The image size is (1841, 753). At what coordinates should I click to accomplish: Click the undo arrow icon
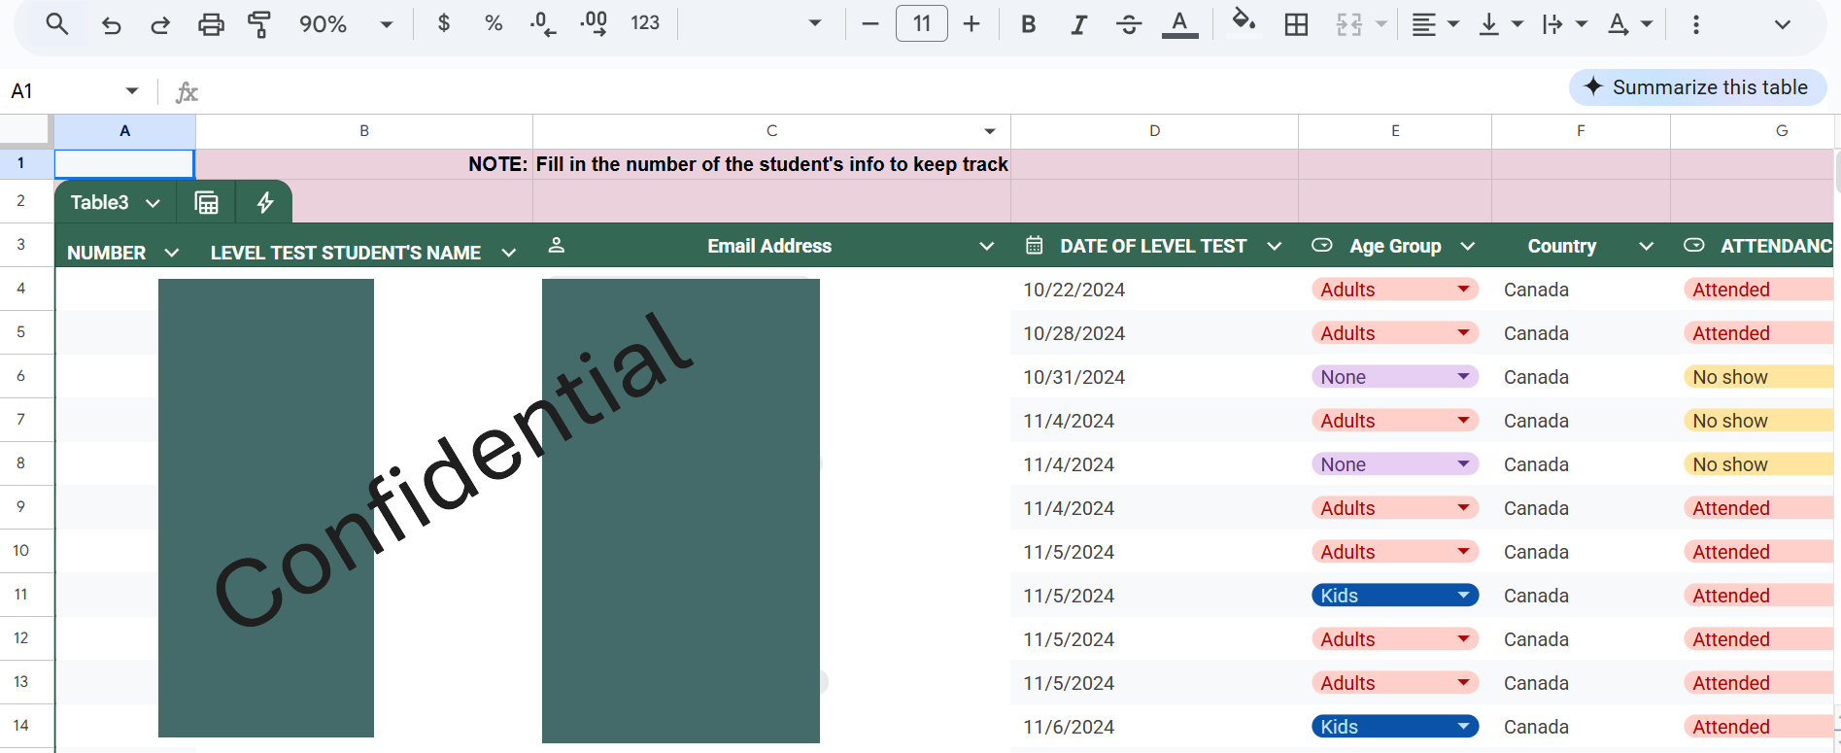pyautogui.click(x=112, y=24)
